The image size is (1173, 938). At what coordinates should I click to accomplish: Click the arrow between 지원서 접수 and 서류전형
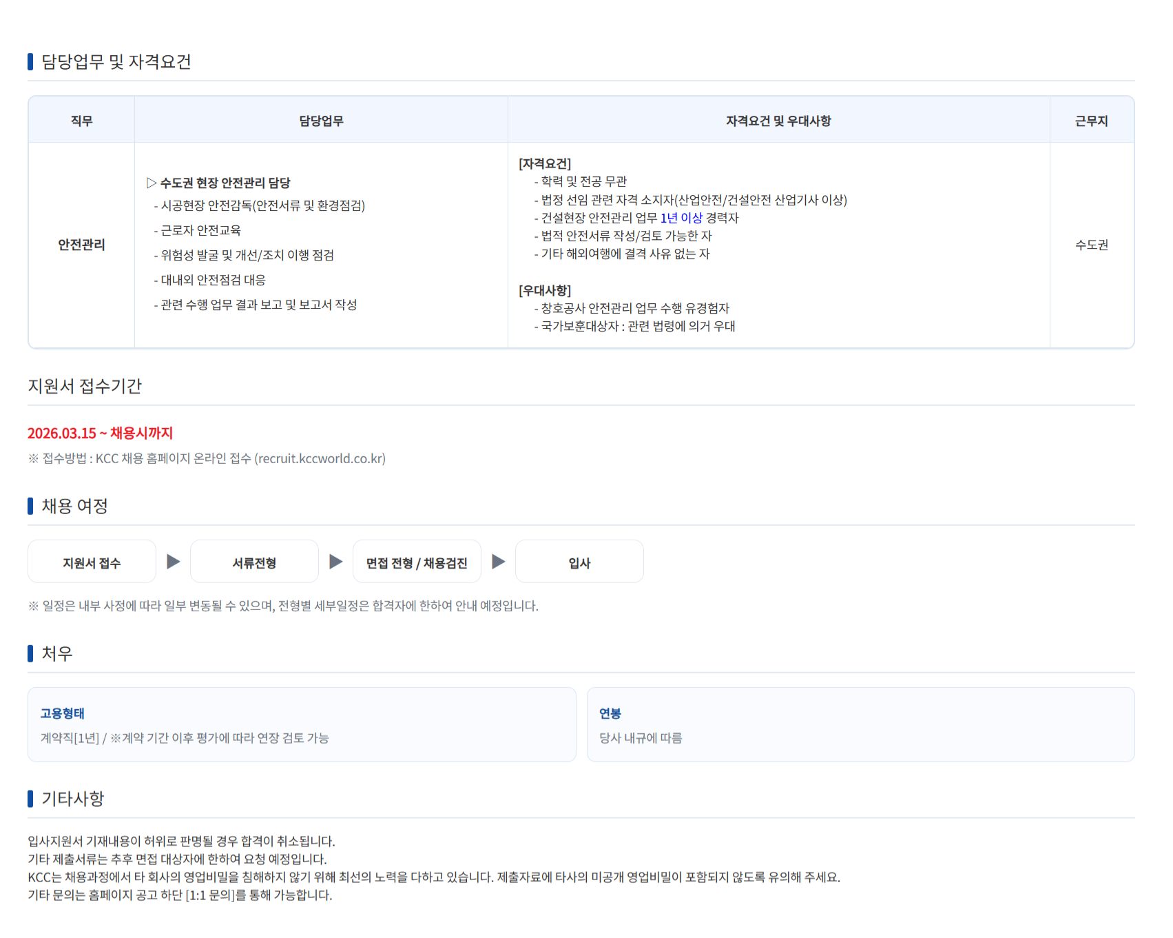coord(174,562)
